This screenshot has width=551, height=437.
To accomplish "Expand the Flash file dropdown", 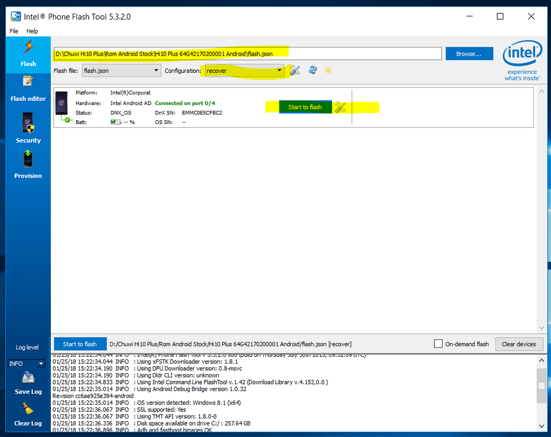I will (121, 70).
